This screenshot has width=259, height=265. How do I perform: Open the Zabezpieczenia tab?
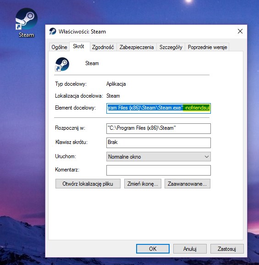coord(137,47)
